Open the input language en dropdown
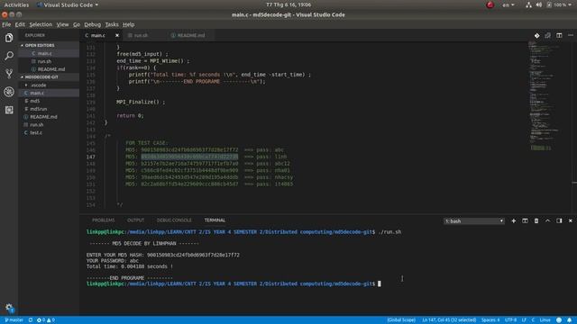The width and height of the screenshot is (577, 324). (508, 4)
